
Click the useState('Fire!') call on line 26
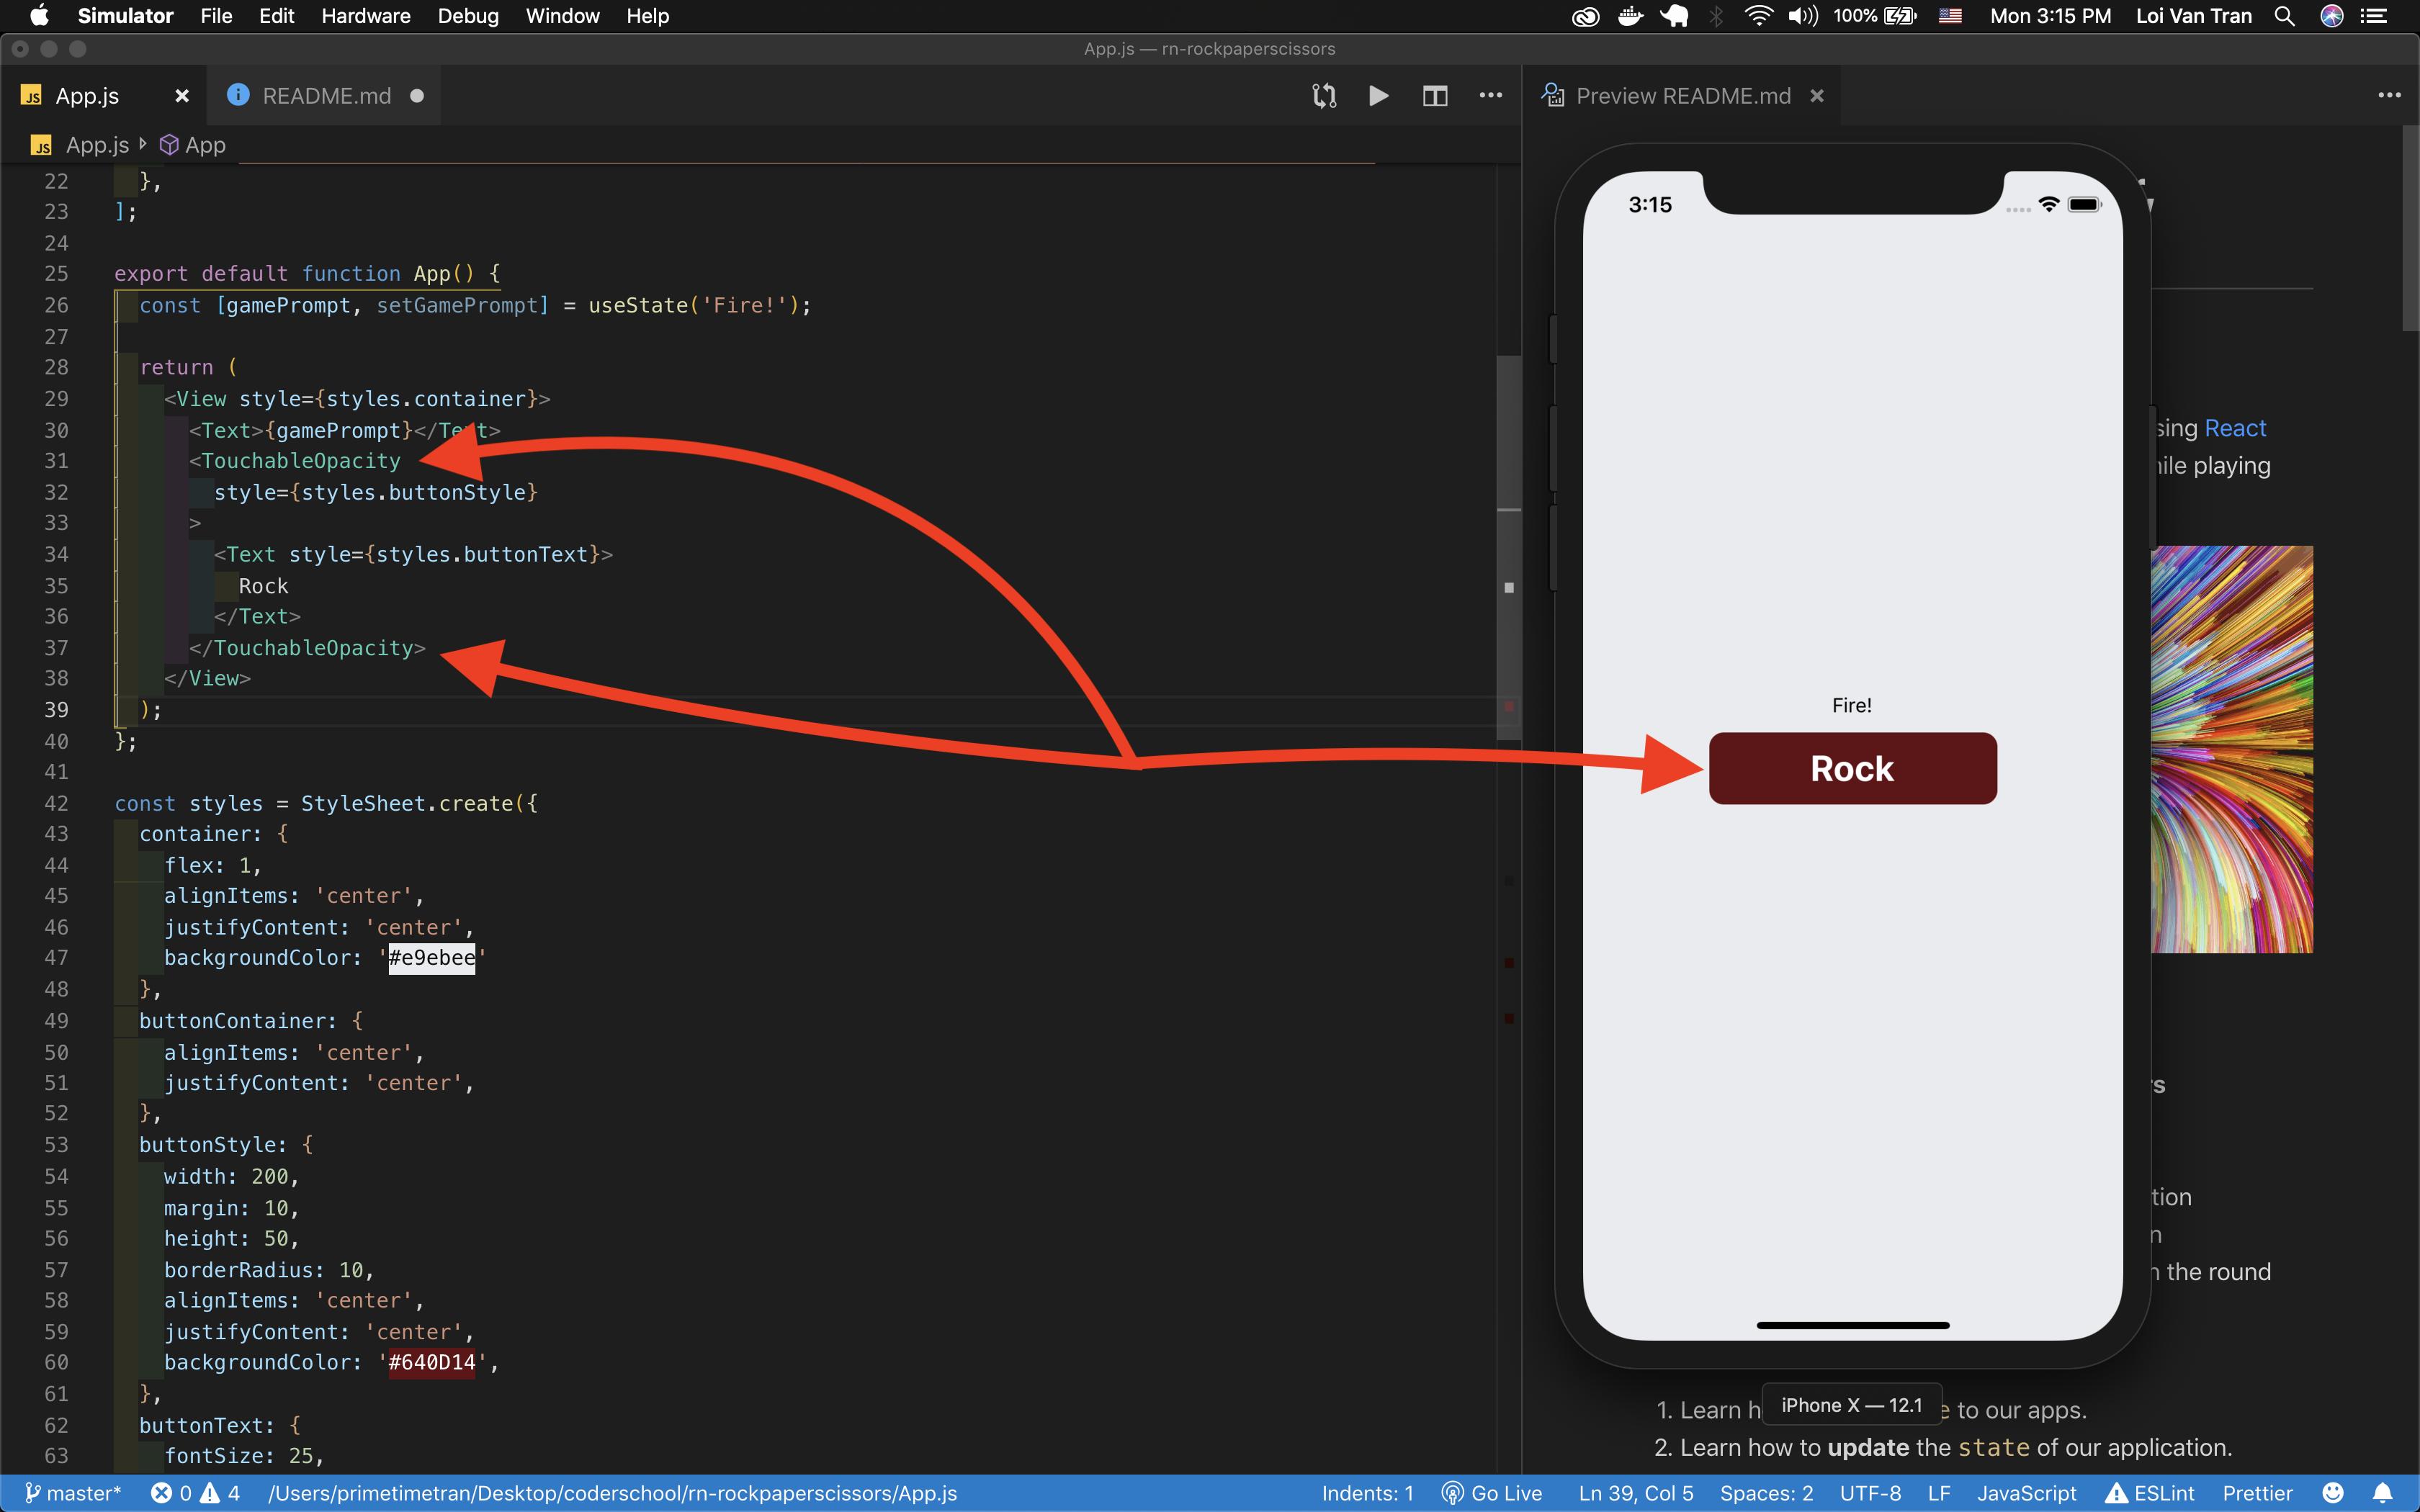(693, 305)
